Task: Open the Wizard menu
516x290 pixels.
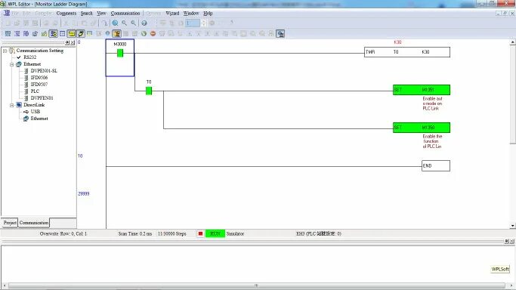Action: click(x=172, y=13)
